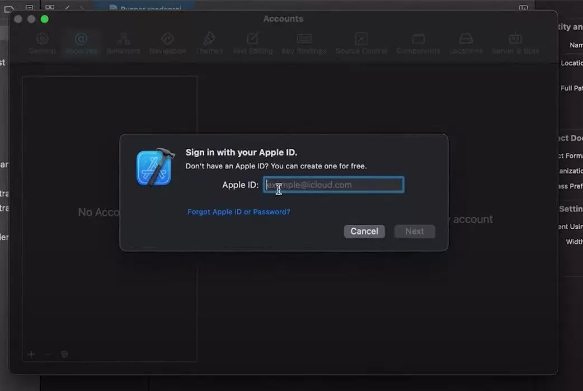Click the Apple ID input field
Viewport: 583px width, 391px height.
coord(333,185)
